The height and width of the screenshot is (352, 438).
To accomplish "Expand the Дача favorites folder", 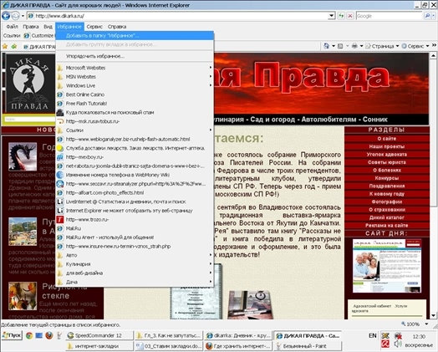I will [135, 282].
